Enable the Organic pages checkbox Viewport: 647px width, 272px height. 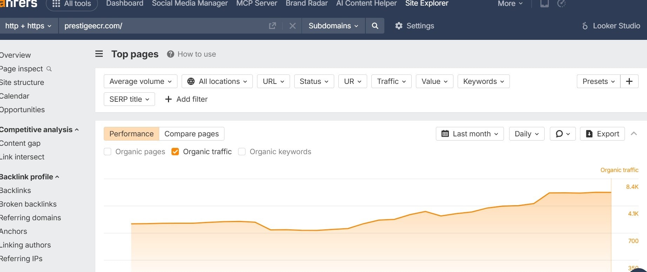(x=108, y=152)
